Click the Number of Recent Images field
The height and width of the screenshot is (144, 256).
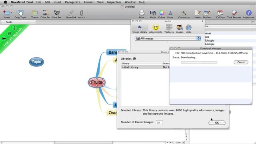click(x=159, y=122)
